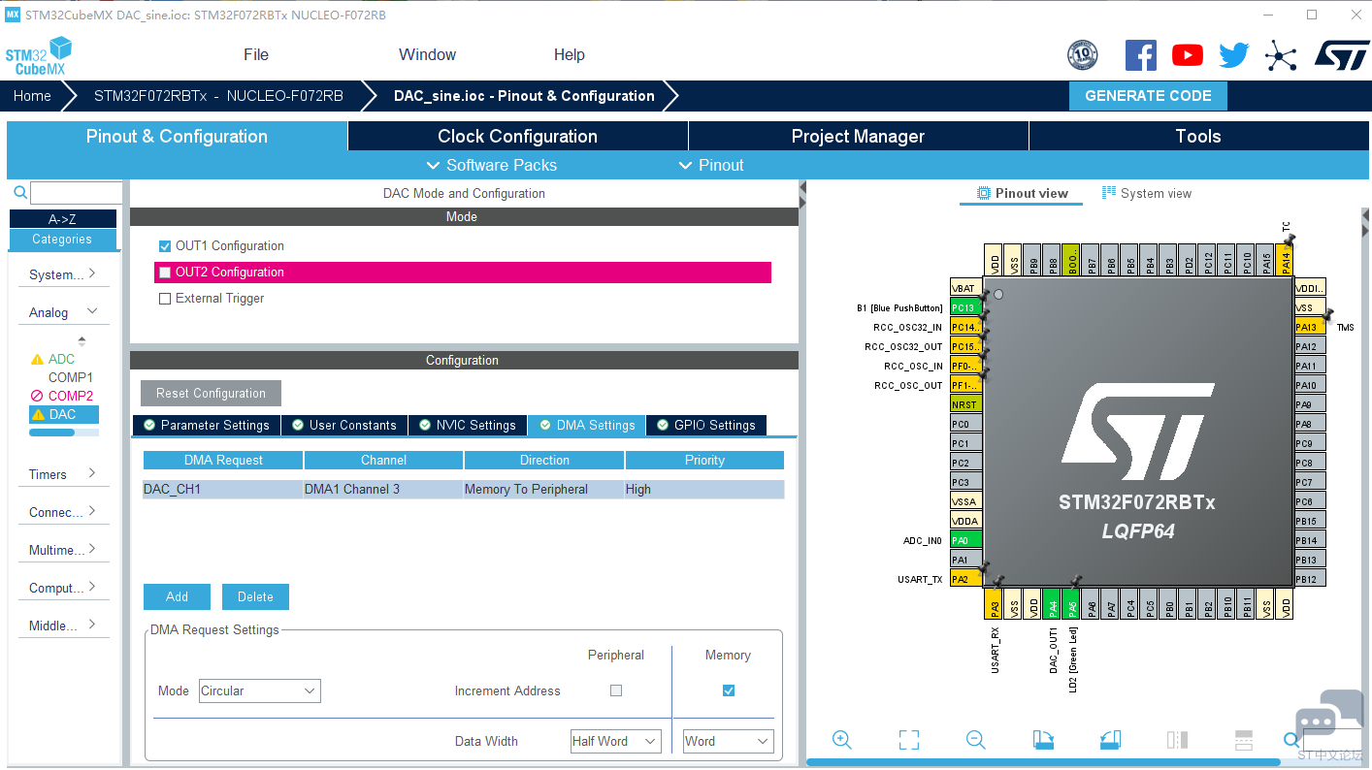
Task: Expand the Computing category
Action: pos(63,588)
